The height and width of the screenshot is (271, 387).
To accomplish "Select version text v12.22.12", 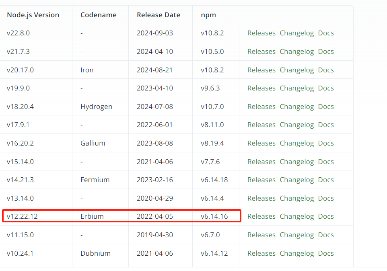I will pos(22,216).
